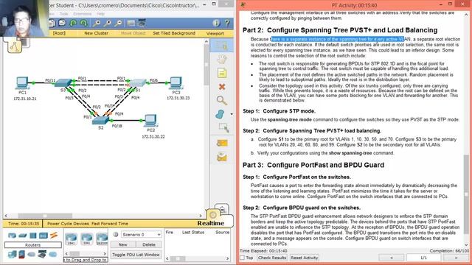Select Security device category icon
Image resolution: width=472 pixels, height=265 pixels.
pyautogui.click(x=21, y=255)
